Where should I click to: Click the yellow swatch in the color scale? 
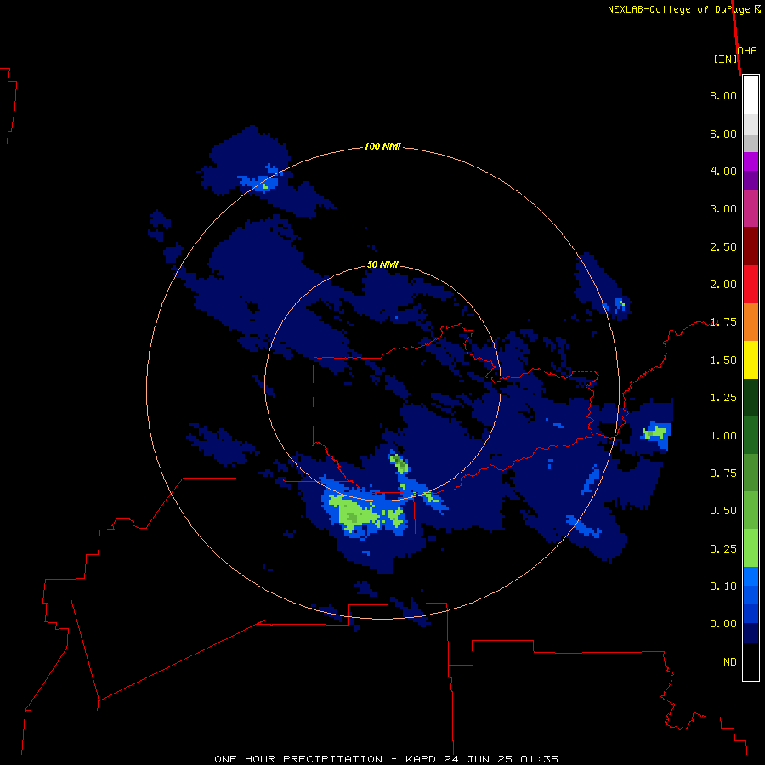751,360
